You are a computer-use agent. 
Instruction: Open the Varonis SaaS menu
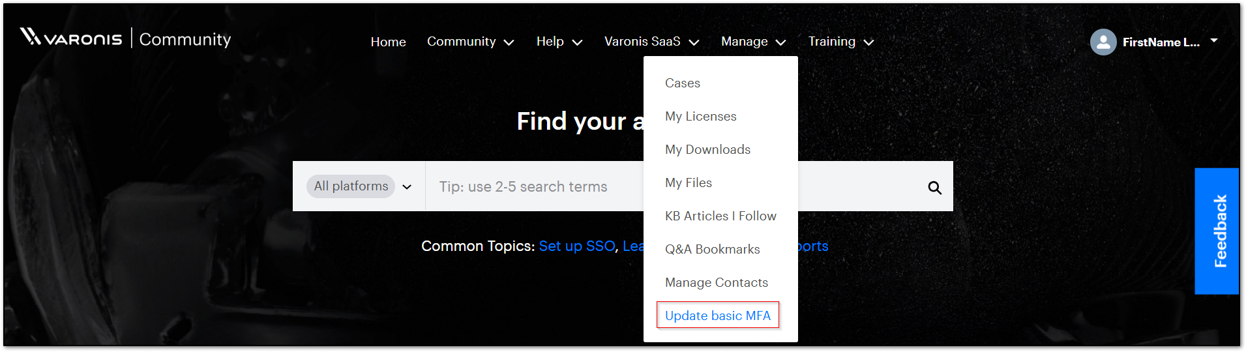pyautogui.click(x=651, y=42)
